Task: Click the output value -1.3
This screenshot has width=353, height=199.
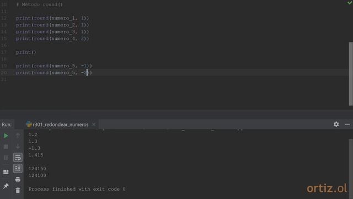Action: [34, 148]
